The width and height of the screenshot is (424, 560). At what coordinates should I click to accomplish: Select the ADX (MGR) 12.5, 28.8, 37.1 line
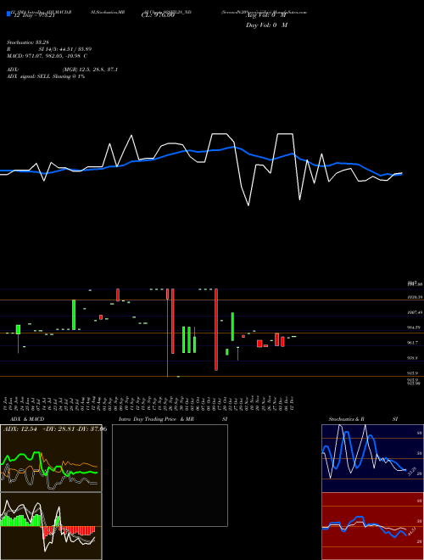click(62, 70)
